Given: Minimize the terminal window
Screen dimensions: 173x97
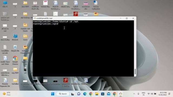Looking at the screenshot, I should tap(121, 18).
